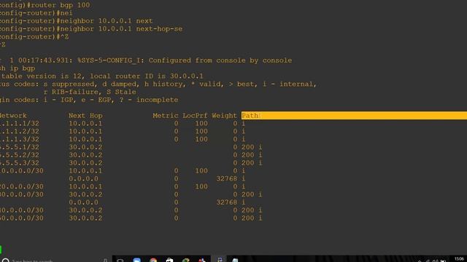Click next hop 10.0.0.1 in 20.0.0.0/30 row
467x262 pixels.
(85, 186)
